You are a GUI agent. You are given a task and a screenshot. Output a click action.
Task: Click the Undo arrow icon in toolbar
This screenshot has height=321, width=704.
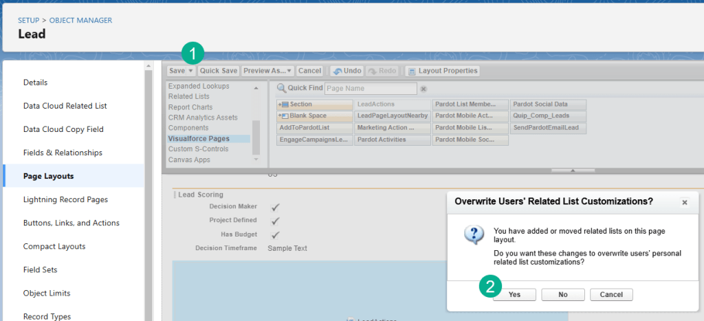[338, 71]
